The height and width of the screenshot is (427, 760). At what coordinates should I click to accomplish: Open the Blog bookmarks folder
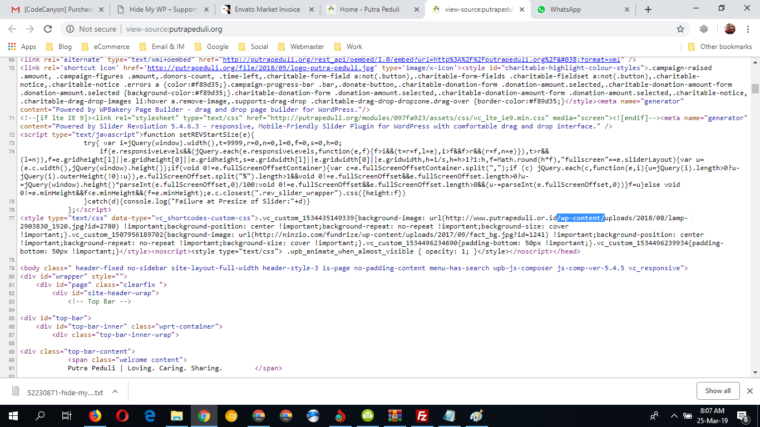pyautogui.click(x=59, y=47)
